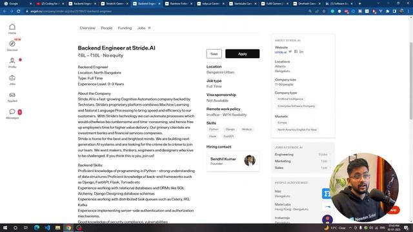Click the Python skill tag
The height and width of the screenshot is (232, 413).
click(x=214, y=129)
